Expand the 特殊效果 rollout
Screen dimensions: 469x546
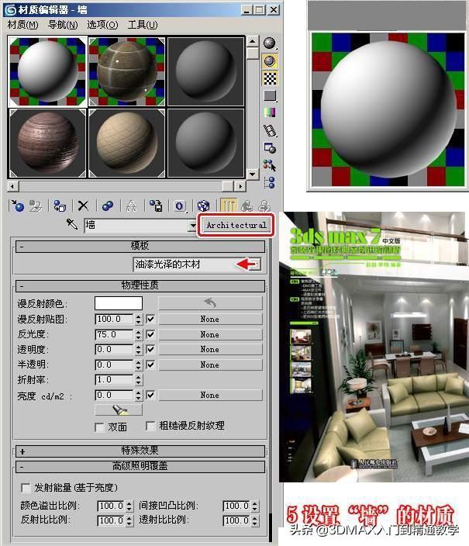click(22, 451)
